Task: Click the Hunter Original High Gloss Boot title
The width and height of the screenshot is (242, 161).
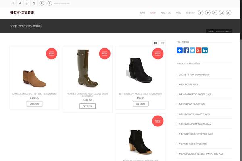Action: coord(88,95)
